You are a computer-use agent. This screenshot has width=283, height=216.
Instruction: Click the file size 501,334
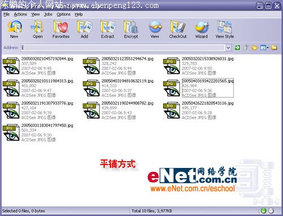click(29, 130)
